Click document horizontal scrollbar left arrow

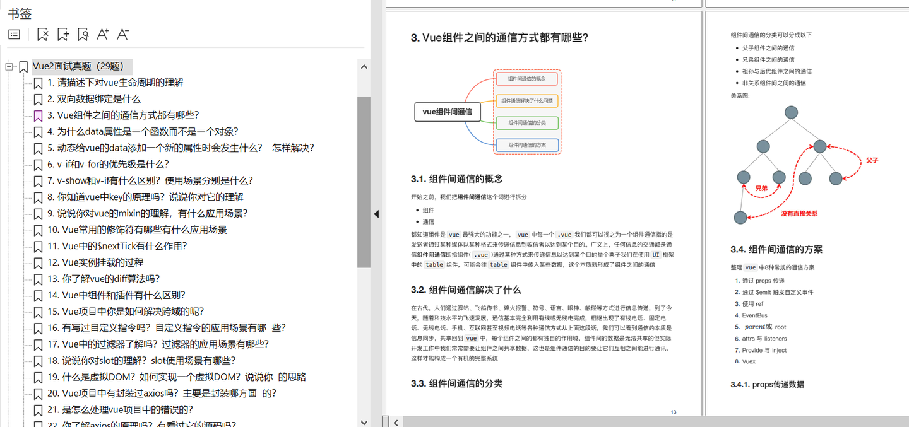tap(396, 422)
